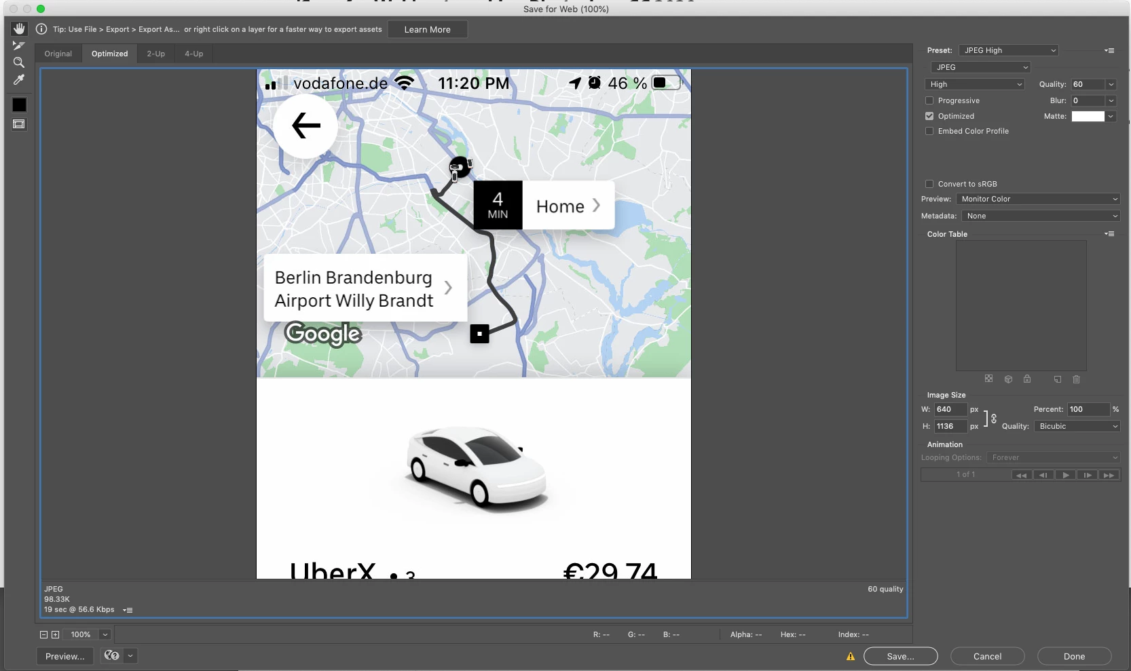Viewport: 1131px width, 671px height.
Task: Click the Learn More button
Action: click(x=428, y=29)
